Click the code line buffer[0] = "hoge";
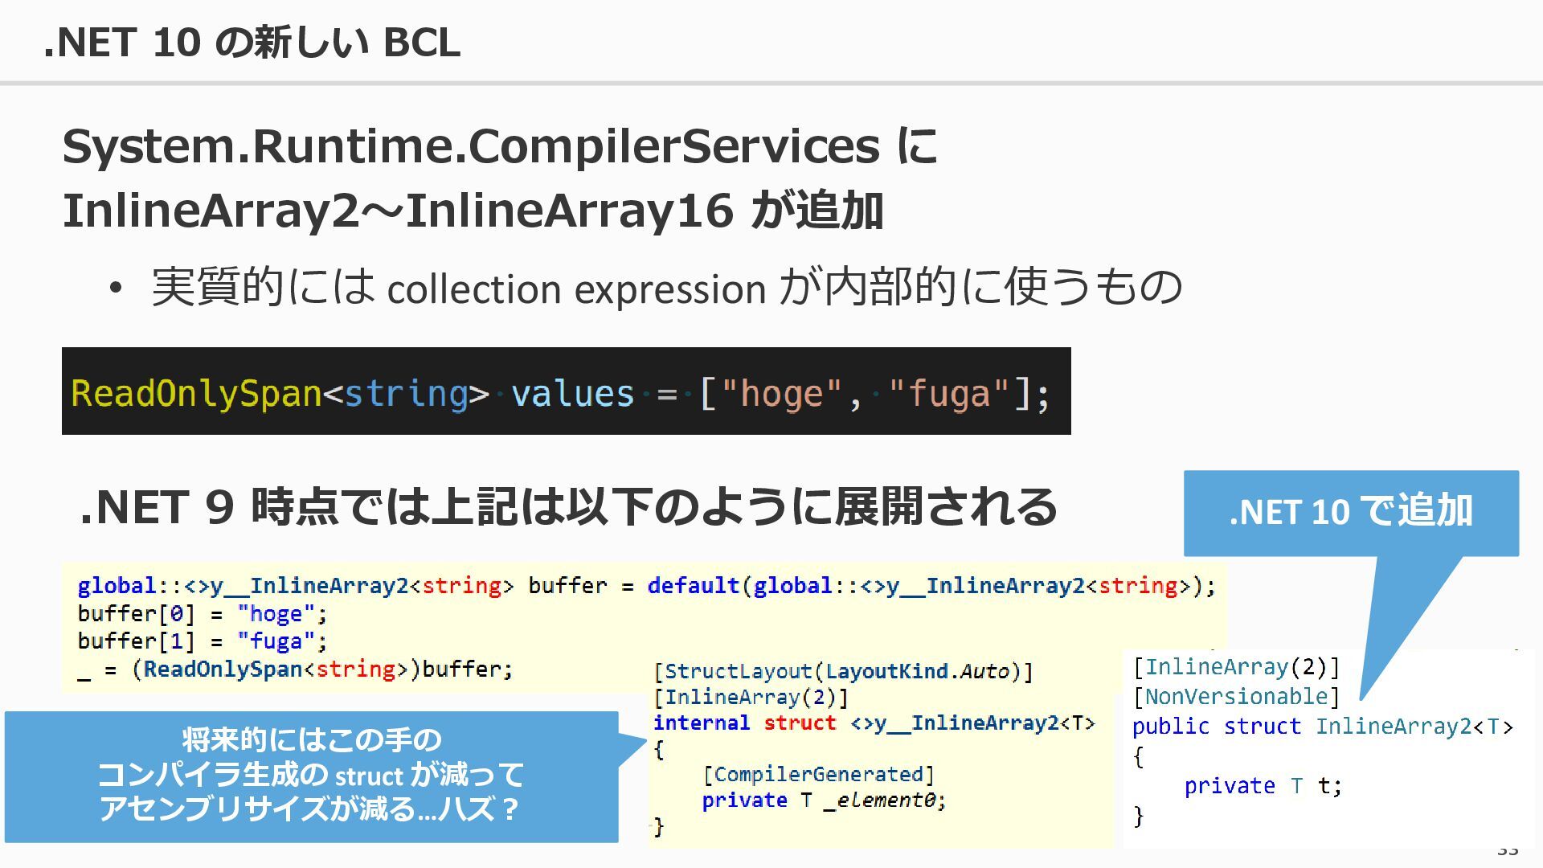The image size is (1543, 868). tap(203, 614)
